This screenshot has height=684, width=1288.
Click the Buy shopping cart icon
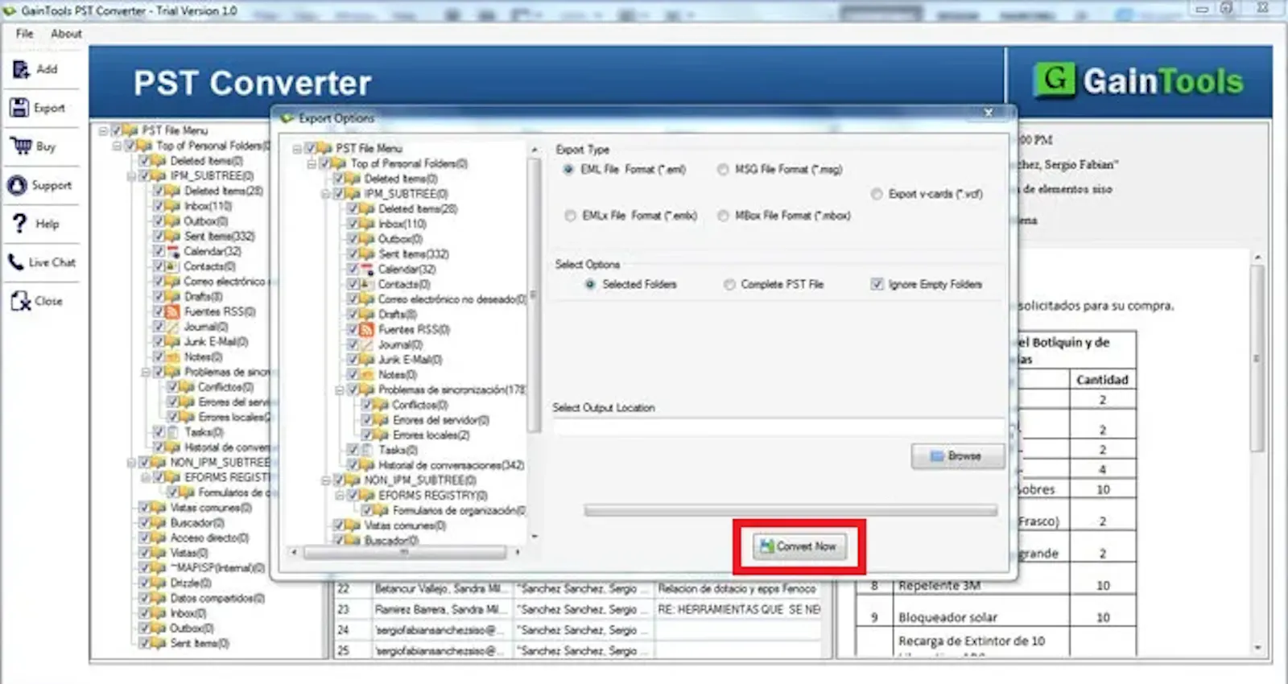[20, 146]
